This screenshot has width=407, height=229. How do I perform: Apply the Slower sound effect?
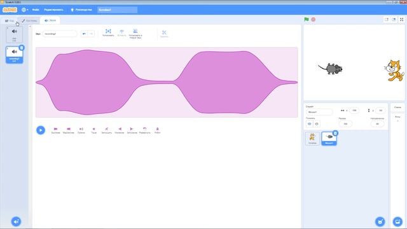pos(68,130)
